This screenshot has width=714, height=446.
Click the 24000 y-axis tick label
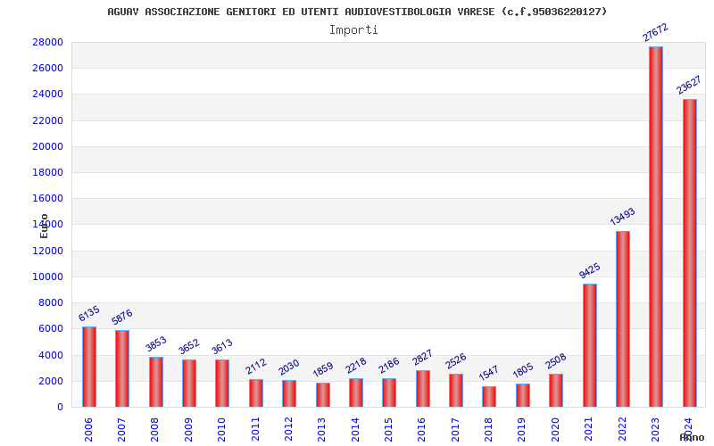[47, 95]
